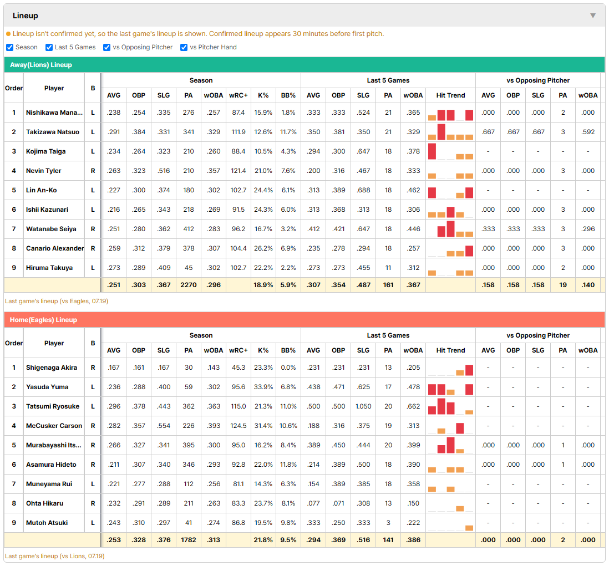Click Murabayashi's hit trend bars
The height and width of the screenshot is (566, 609).
click(x=450, y=445)
